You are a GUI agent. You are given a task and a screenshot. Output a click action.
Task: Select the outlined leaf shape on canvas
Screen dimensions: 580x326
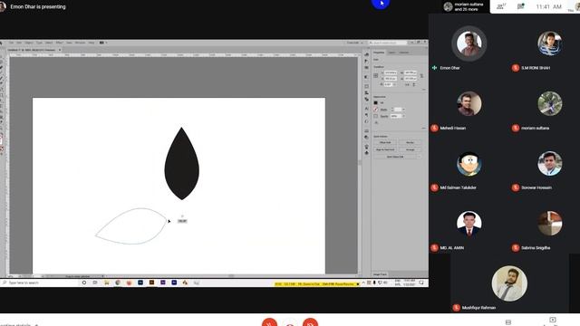tap(131, 225)
